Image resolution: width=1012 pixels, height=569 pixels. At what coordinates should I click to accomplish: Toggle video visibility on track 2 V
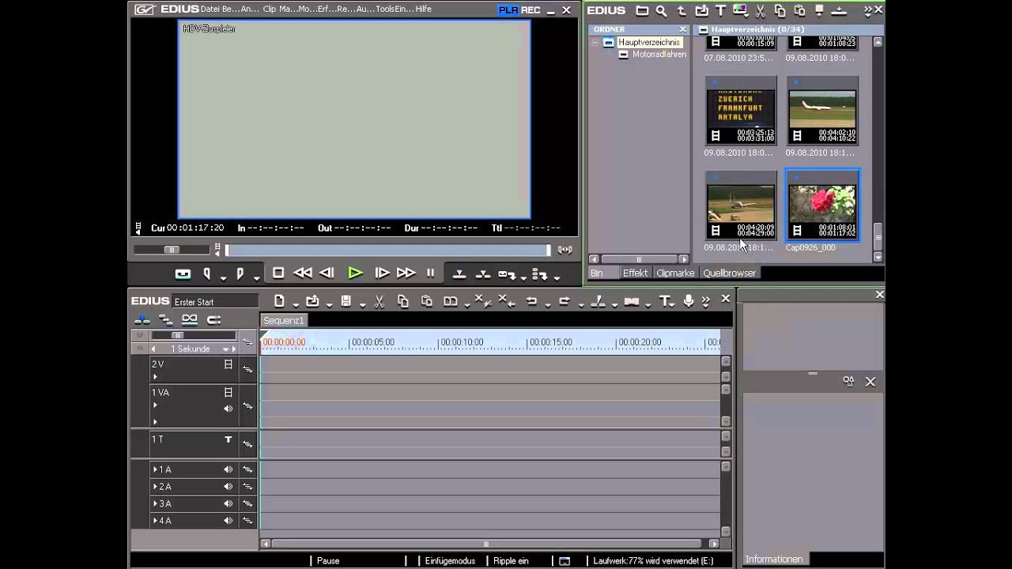(x=228, y=364)
